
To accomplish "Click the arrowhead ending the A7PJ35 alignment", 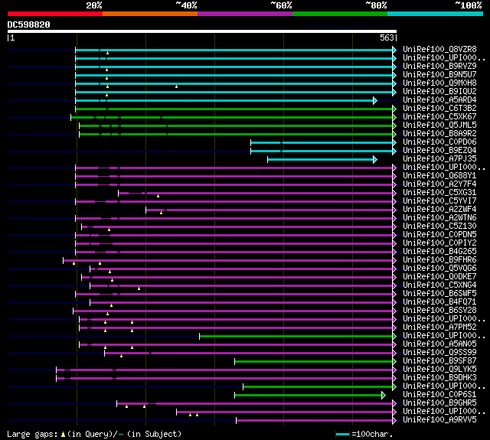I will click(375, 160).
